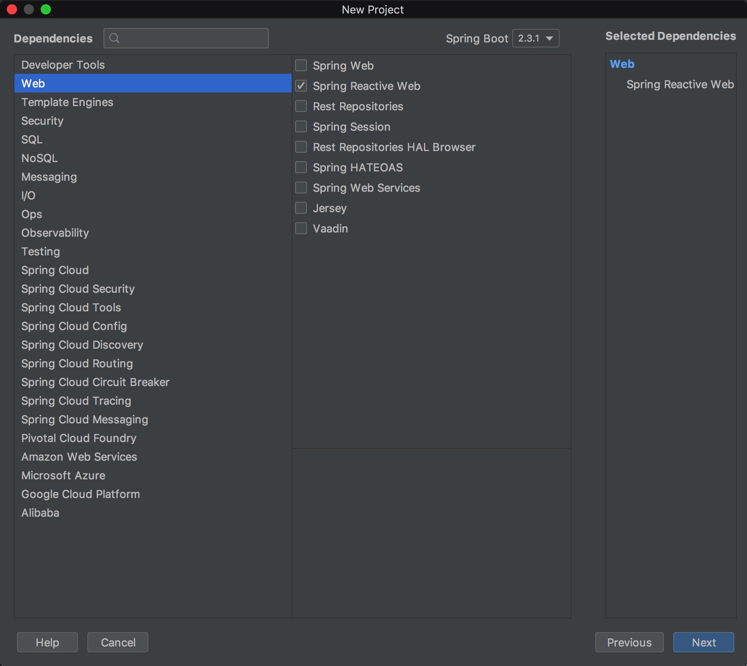
Task: Maximize the New Project window
Action: [46, 9]
